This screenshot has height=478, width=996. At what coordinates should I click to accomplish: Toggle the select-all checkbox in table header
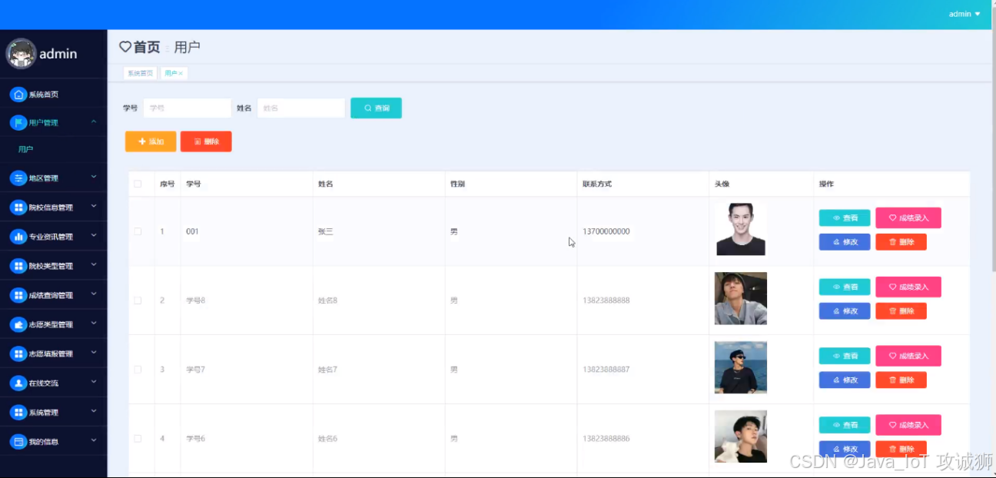(138, 184)
